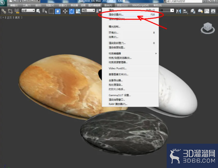Image resolution: width=218 pixels, height=168 pixels.
Task: Open the 自定义(U) menu
Action: (122, 5)
